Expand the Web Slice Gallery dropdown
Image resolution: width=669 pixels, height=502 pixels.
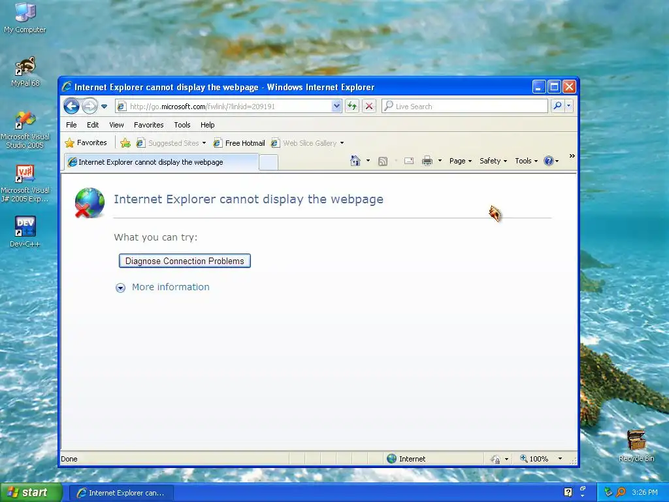tap(342, 143)
